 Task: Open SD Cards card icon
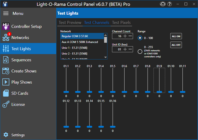click(6, 93)
